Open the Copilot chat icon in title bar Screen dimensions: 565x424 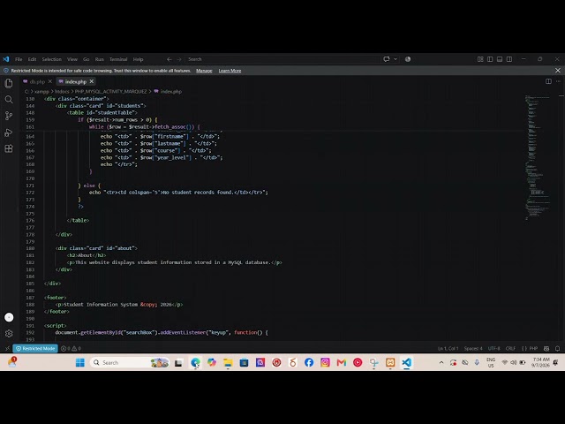tap(387, 59)
